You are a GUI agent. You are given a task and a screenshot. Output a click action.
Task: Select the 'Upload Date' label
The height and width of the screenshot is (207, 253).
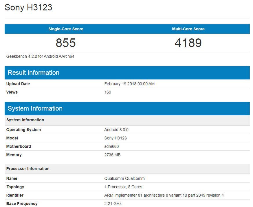point(18,84)
